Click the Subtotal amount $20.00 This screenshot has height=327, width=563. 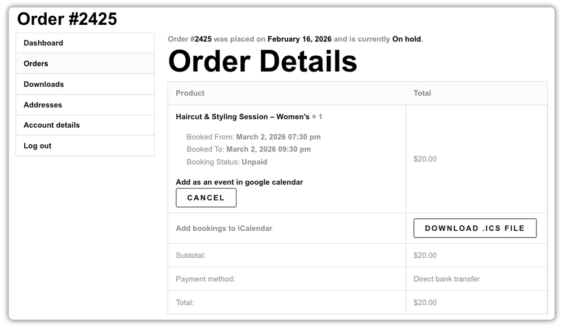pyautogui.click(x=425, y=255)
